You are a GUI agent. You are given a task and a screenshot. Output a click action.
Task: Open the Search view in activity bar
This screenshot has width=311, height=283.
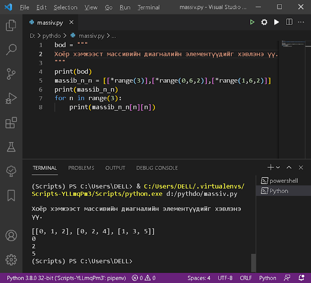point(11,50)
